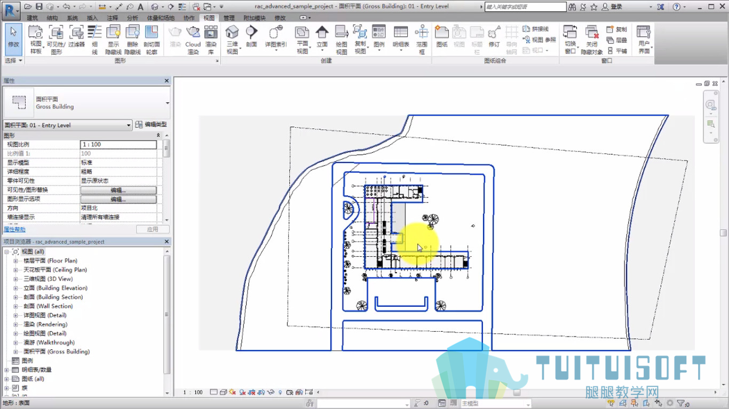This screenshot has width=729, height=409.
Task: Select the 修改 (Modify) arrow tool
Action: coord(13,39)
